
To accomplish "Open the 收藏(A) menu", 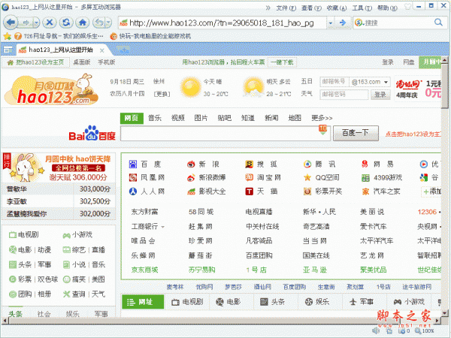I will tap(337, 8).
